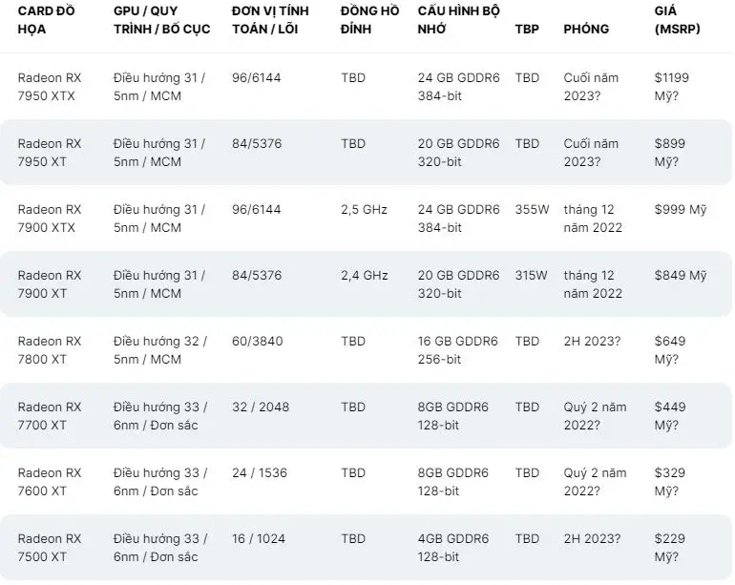Click the 60/3840 compute units cell

point(257,342)
